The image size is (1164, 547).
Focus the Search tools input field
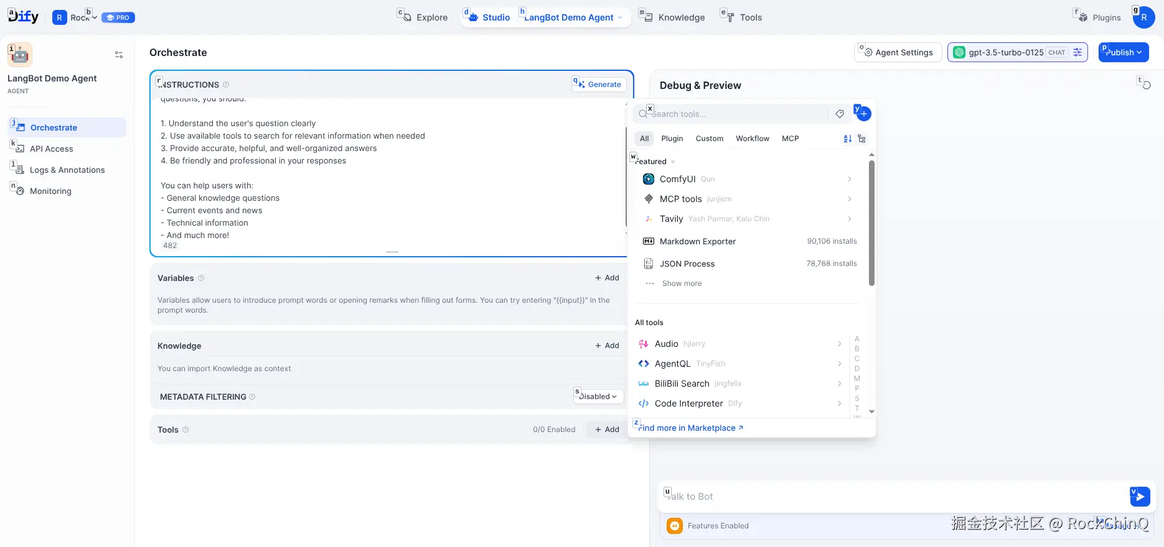(x=738, y=114)
